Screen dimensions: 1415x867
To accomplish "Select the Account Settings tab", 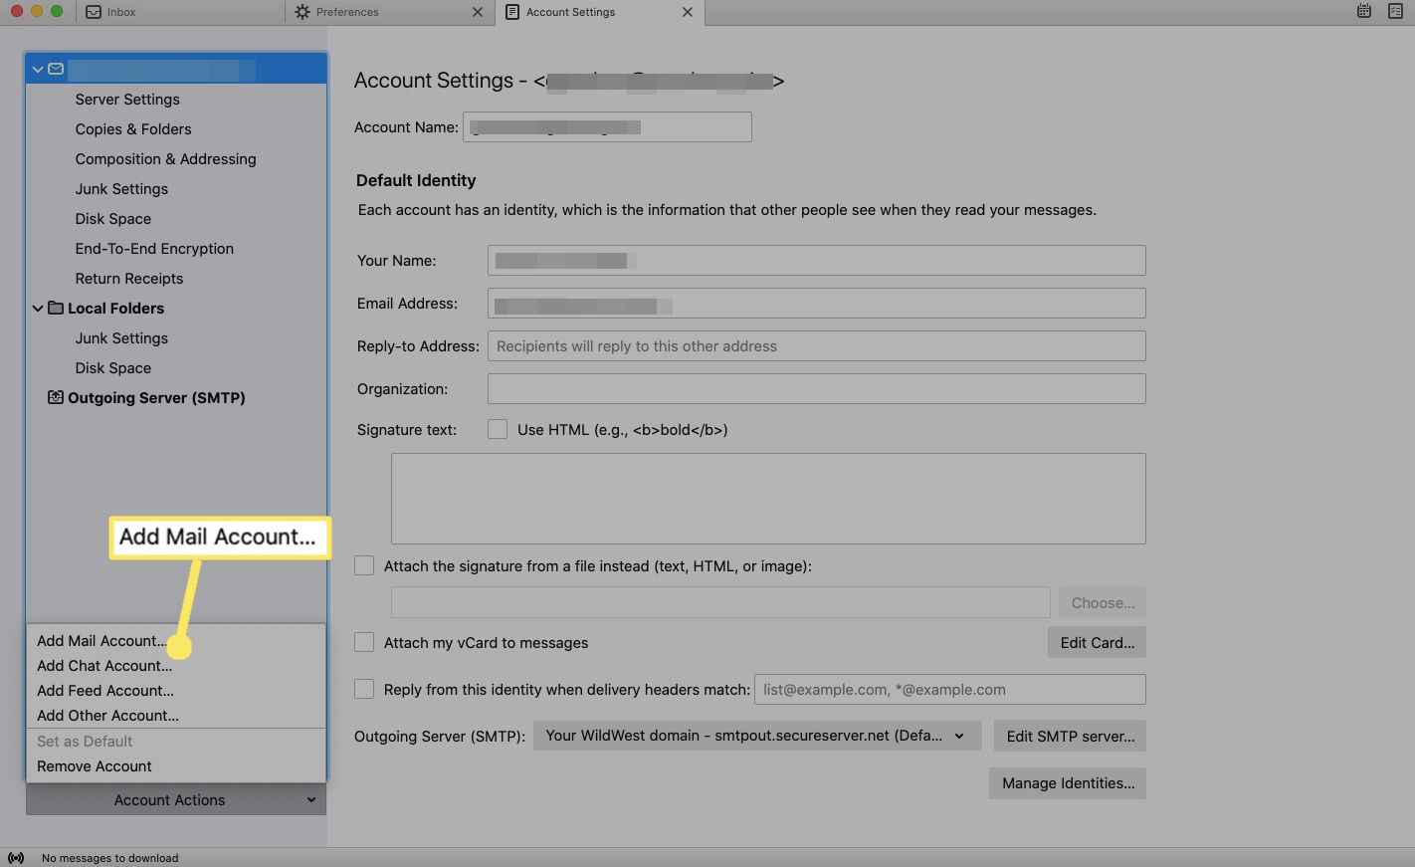I will pyautogui.click(x=600, y=12).
